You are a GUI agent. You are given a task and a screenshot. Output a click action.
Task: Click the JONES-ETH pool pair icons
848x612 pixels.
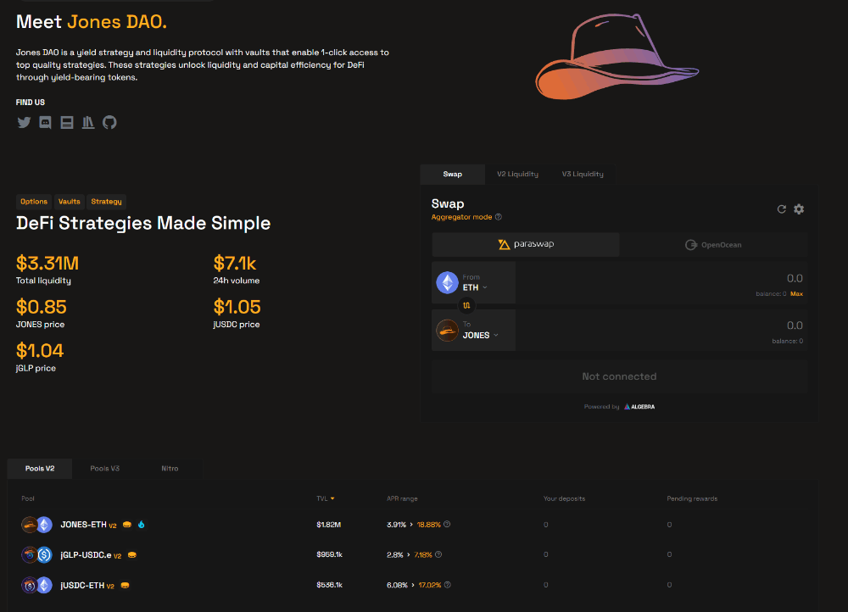[36, 525]
